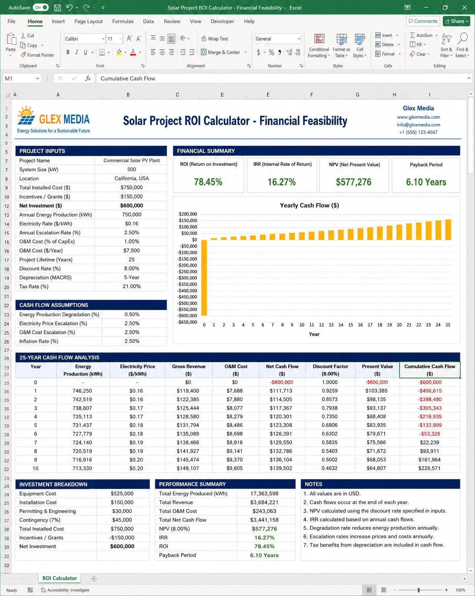Image resolution: width=475 pixels, height=596 pixels.
Task: Open the font size dropdown
Action: 121,39
